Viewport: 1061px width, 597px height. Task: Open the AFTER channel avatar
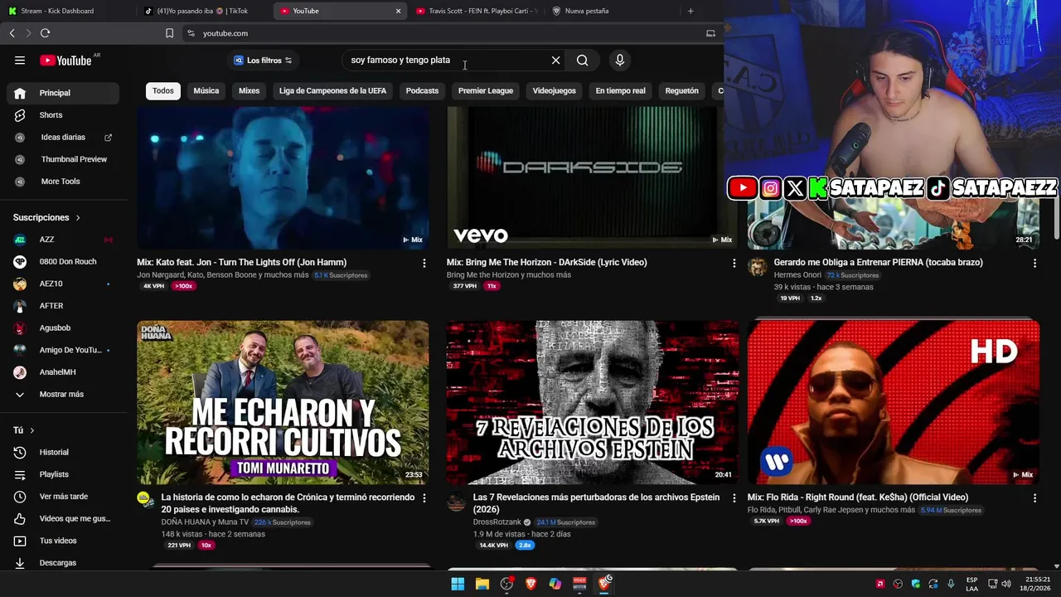pos(20,306)
